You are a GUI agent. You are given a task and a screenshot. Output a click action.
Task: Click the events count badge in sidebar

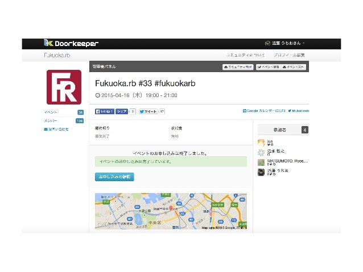tap(80, 112)
